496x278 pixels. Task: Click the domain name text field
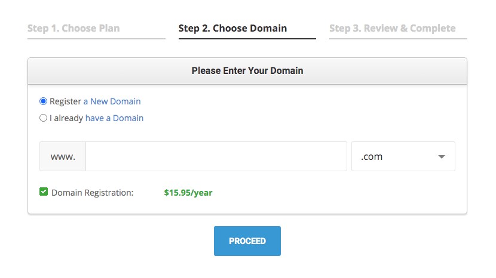[216, 156]
